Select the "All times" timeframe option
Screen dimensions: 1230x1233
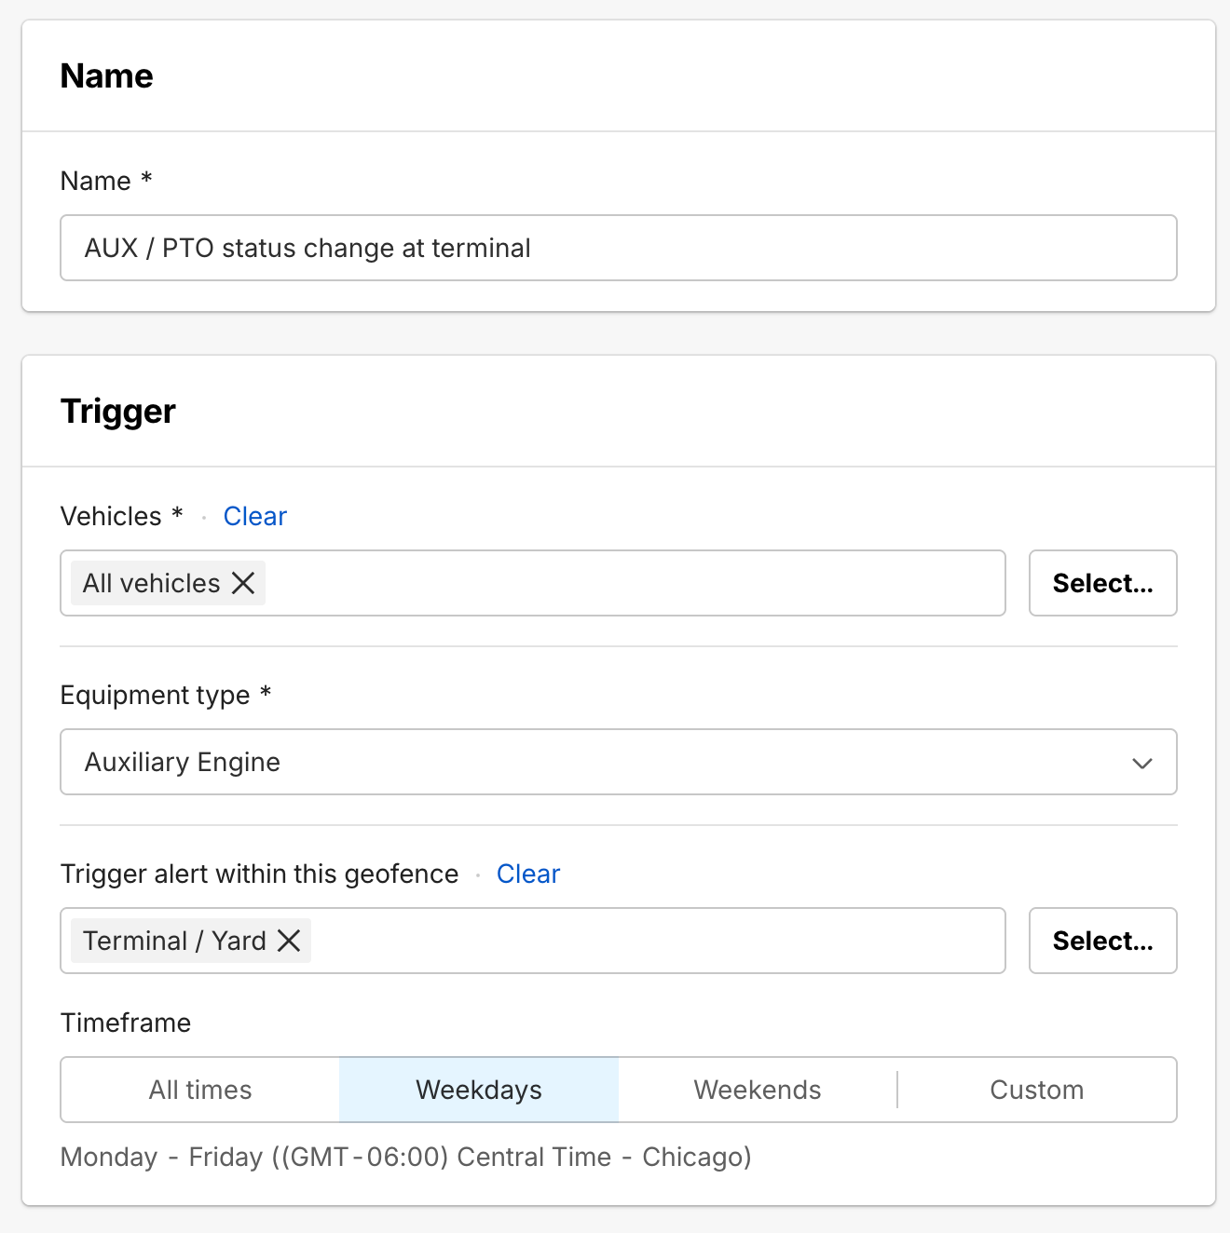200,1090
